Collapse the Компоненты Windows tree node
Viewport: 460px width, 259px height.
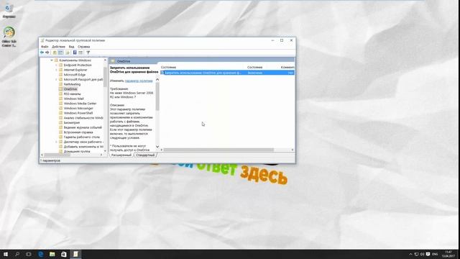[52, 60]
